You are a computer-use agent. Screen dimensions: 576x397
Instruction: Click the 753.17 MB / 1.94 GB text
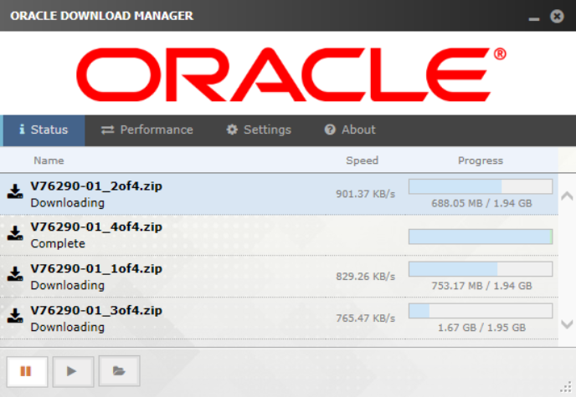tap(481, 286)
